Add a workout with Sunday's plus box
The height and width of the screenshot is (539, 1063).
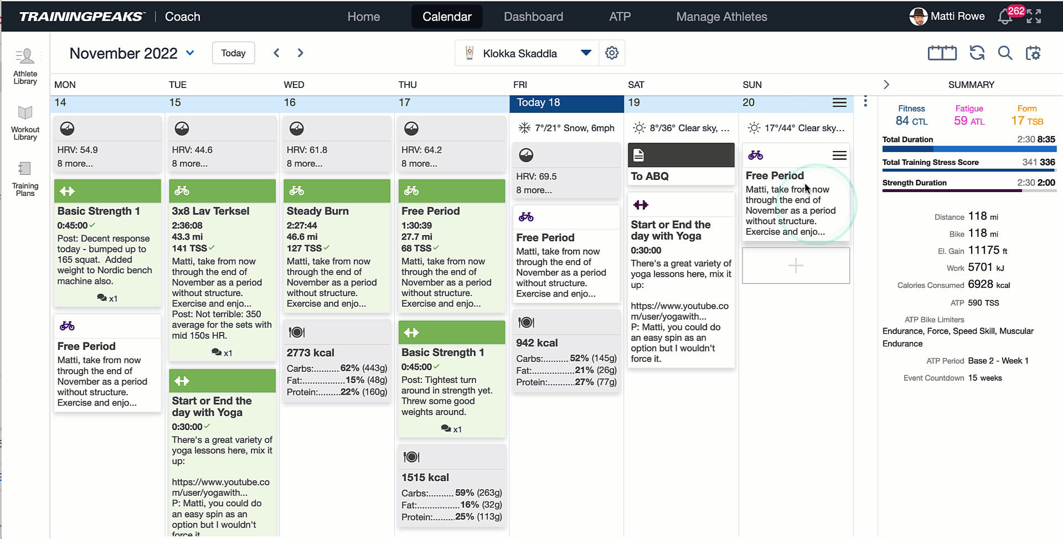(796, 266)
